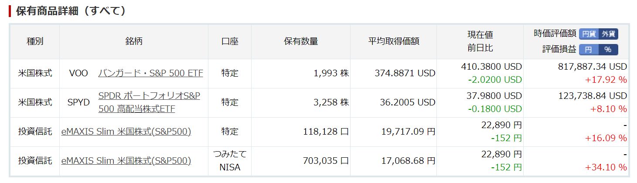Click the VOO ticker symbol

tap(78, 73)
